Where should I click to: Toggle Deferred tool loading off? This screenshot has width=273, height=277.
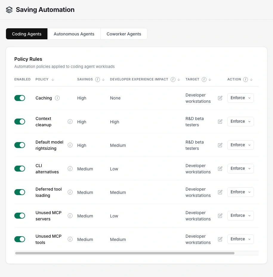pyautogui.click(x=20, y=192)
